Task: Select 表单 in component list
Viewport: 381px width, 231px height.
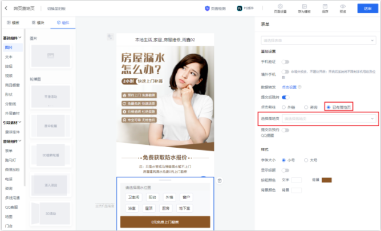Action: pyautogui.click(x=9, y=151)
